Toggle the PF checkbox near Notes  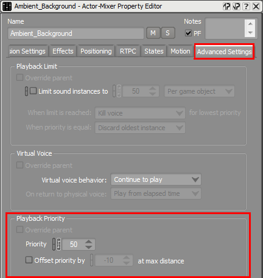coord(188,33)
